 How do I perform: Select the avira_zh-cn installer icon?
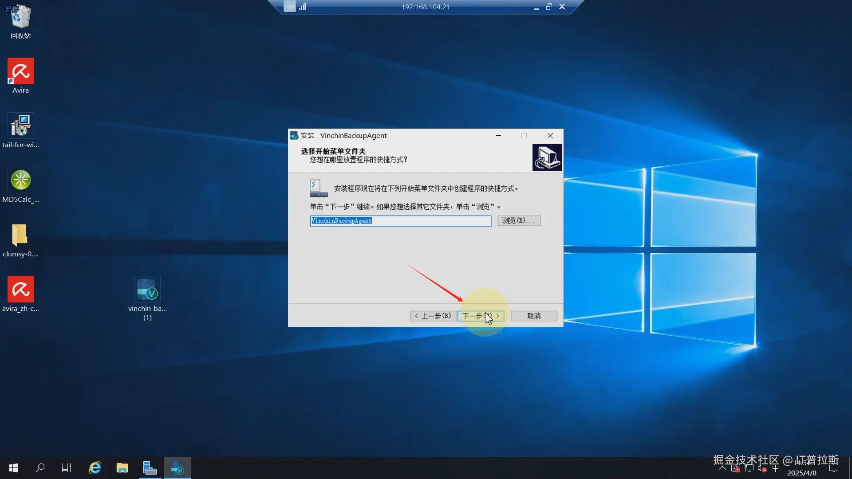20,290
